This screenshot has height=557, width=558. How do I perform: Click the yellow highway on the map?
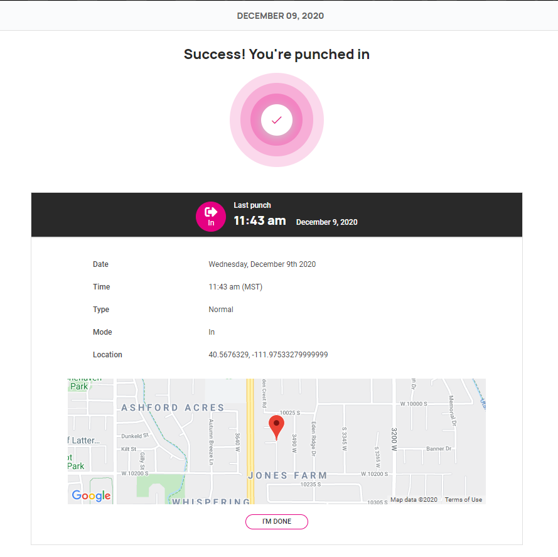pyautogui.click(x=250, y=441)
